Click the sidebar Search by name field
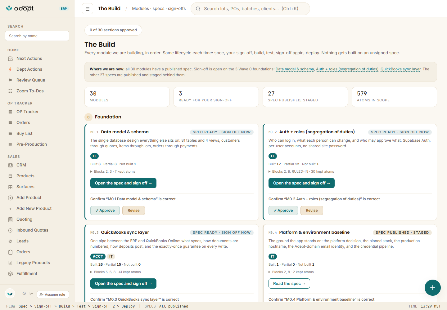This screenshot has height=310, width=447. click(37, 36)
